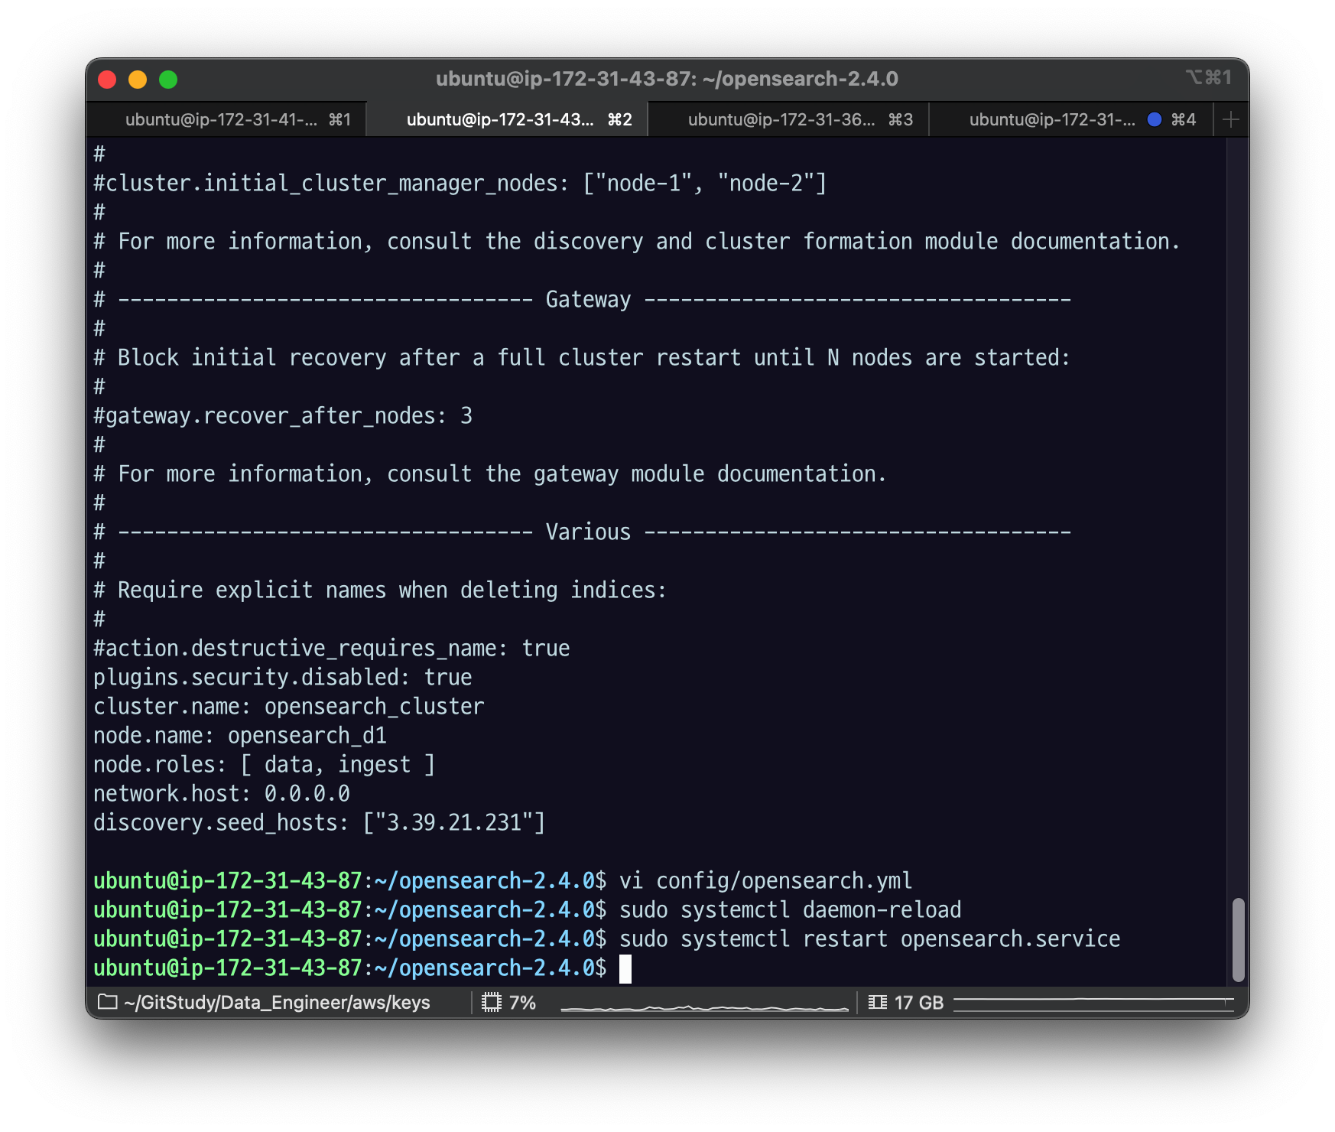The image size is (1335, 1132).
Task: Click the discovery and cluster formation comment
Action: (637, 241)
